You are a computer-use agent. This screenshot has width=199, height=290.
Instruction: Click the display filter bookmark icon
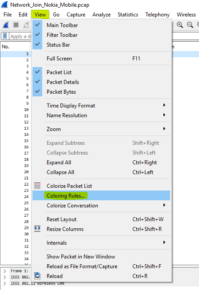(x=5, y=36)
